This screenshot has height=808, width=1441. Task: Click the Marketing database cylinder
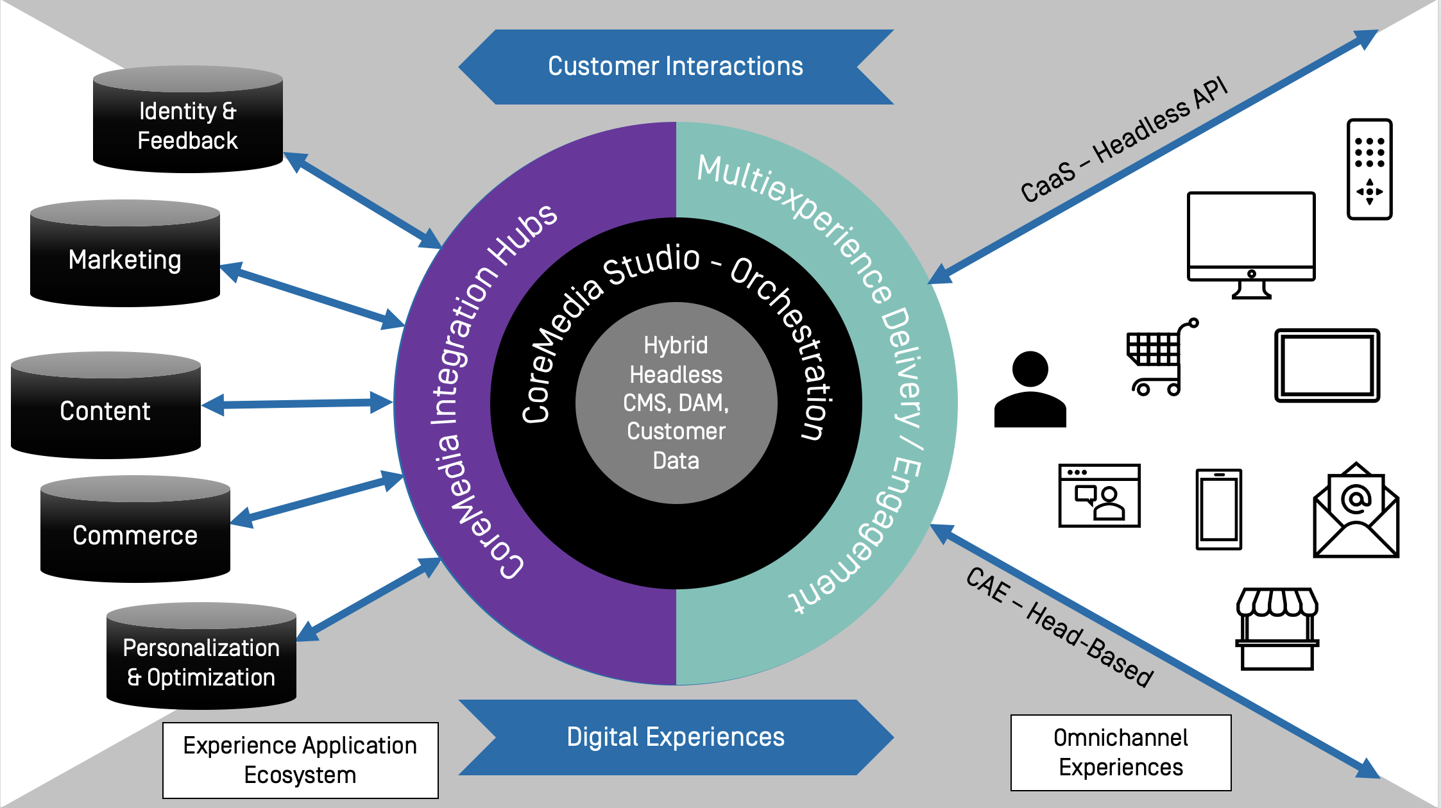click(125, 253)
